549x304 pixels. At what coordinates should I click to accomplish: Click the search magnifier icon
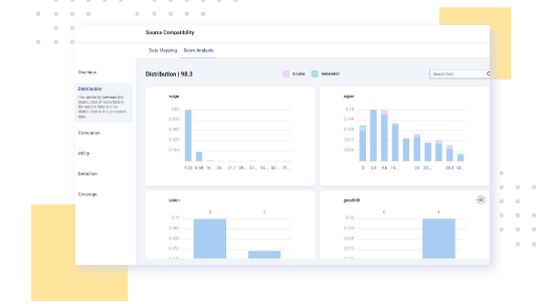click(x=488, y=74)
